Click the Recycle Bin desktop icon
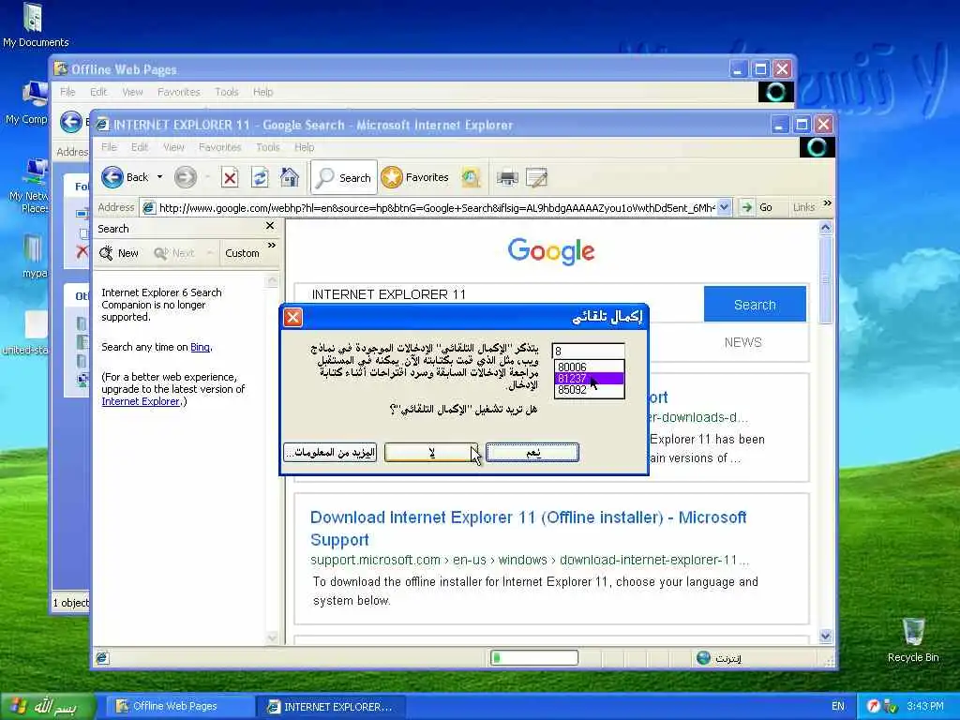960x720 pixels. (913, 639)
